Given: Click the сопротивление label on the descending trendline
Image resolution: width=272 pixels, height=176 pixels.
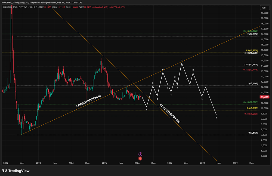Looking at the screenshot, I should point(170,113).
